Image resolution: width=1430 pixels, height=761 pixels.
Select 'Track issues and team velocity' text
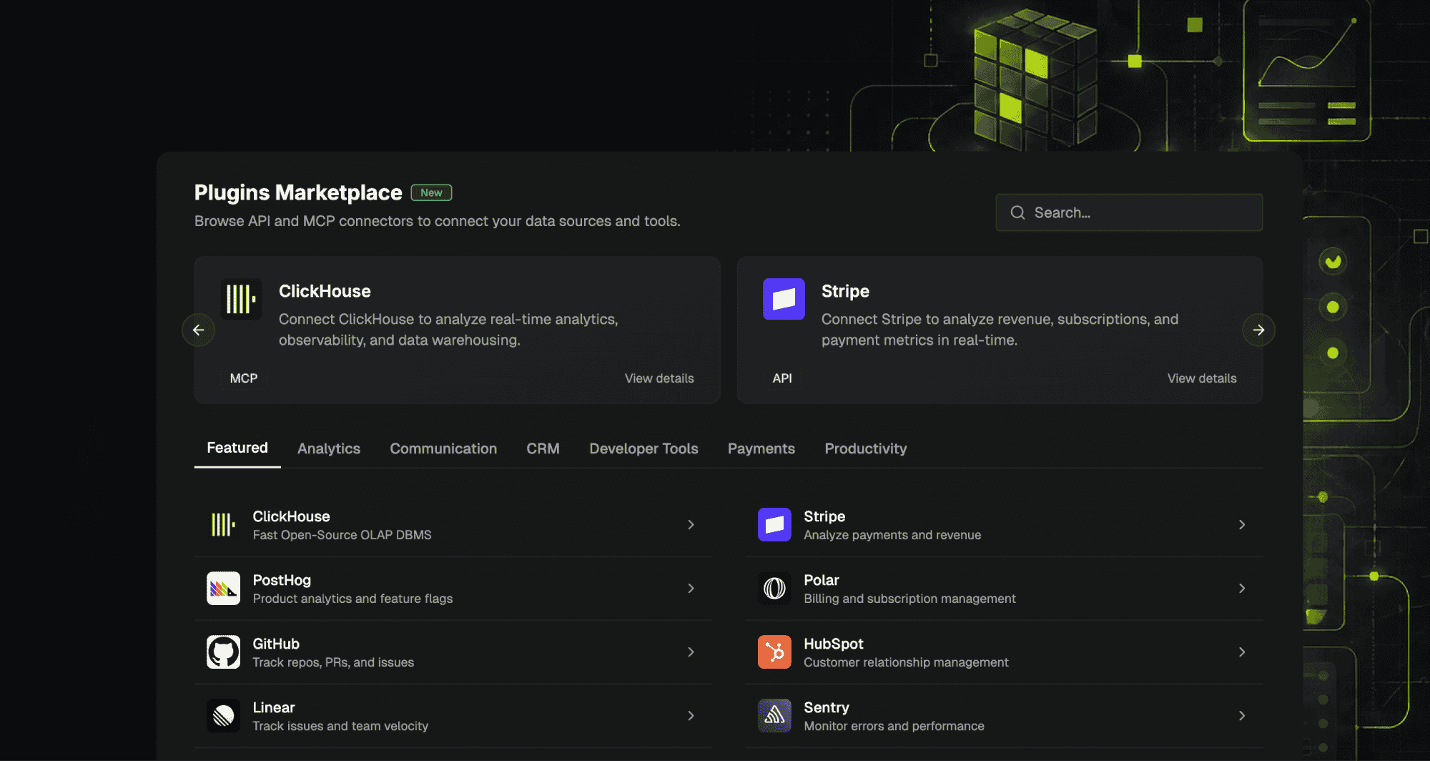point(340,726)
